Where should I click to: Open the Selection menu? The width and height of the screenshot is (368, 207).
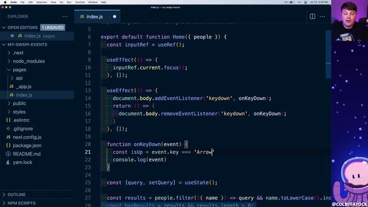[41, 2]
